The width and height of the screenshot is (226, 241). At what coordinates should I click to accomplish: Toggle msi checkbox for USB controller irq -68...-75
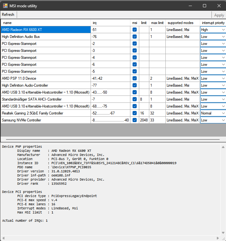(134, 106)
